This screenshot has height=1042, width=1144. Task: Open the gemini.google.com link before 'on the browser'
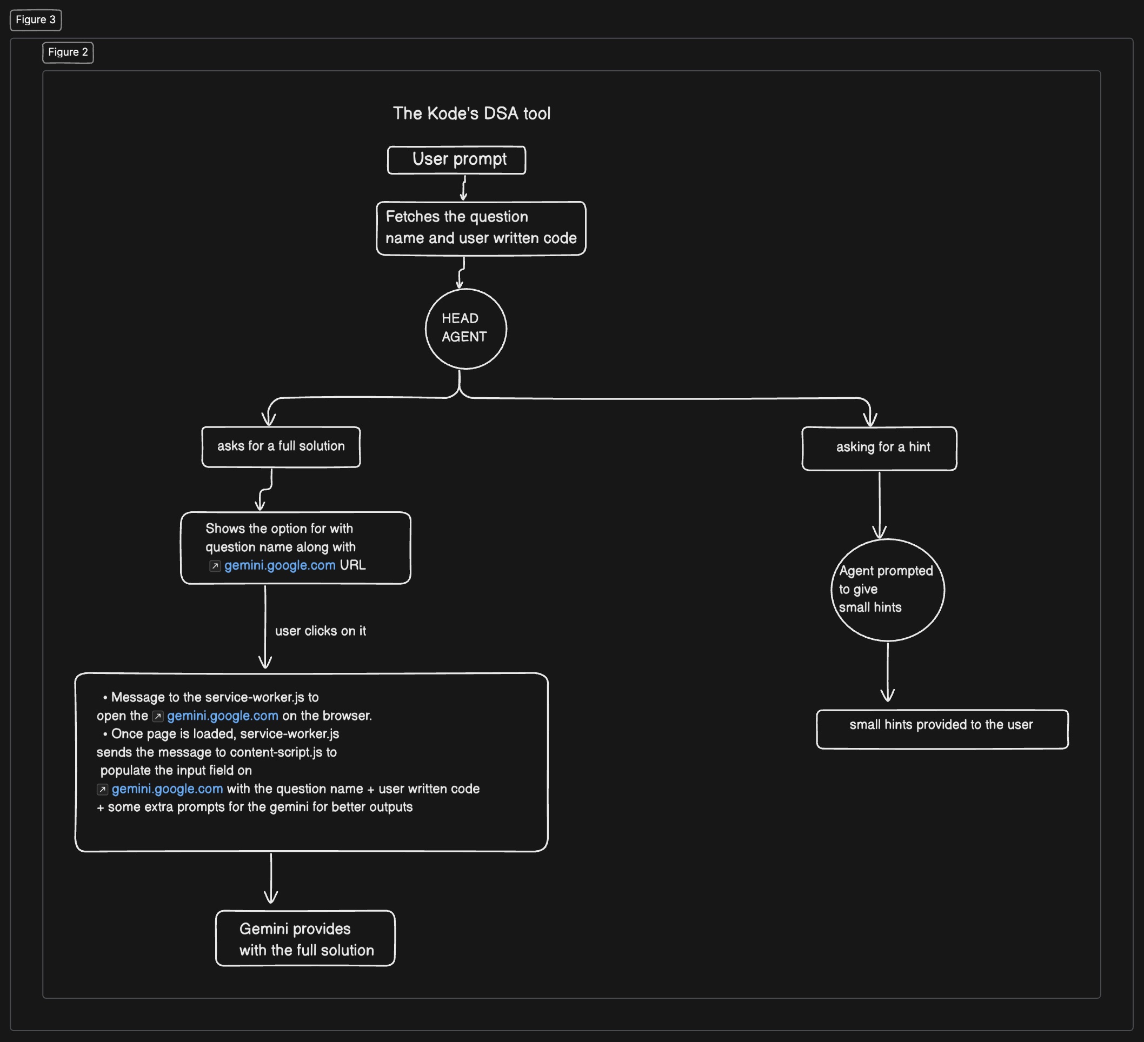click(222, 716)
